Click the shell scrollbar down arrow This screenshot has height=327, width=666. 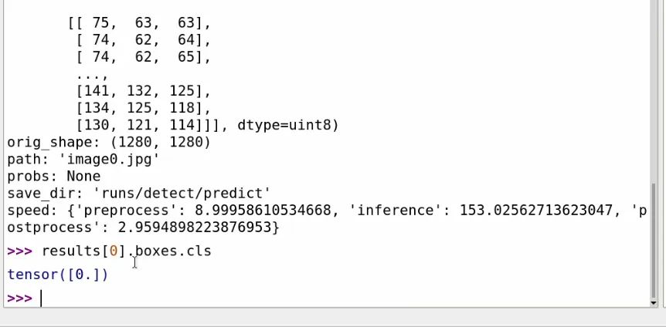point(654,303)
